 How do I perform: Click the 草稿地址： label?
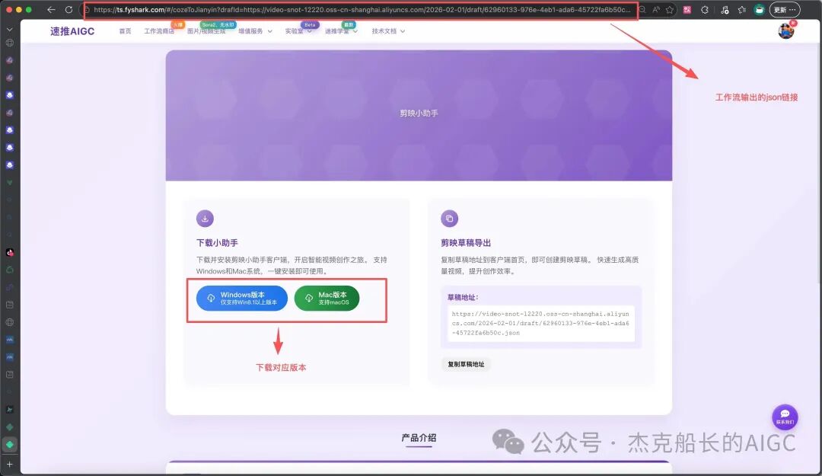pos(463,298)
